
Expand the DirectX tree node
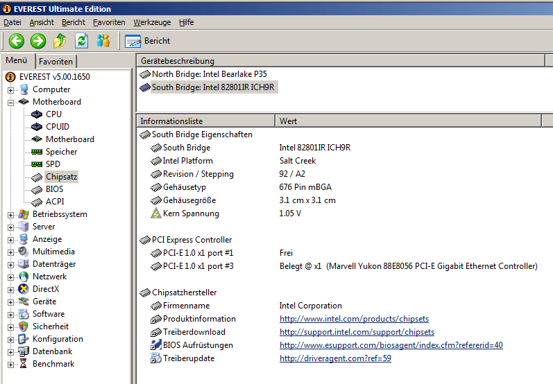pyautogui.click(x=10, y=290)
